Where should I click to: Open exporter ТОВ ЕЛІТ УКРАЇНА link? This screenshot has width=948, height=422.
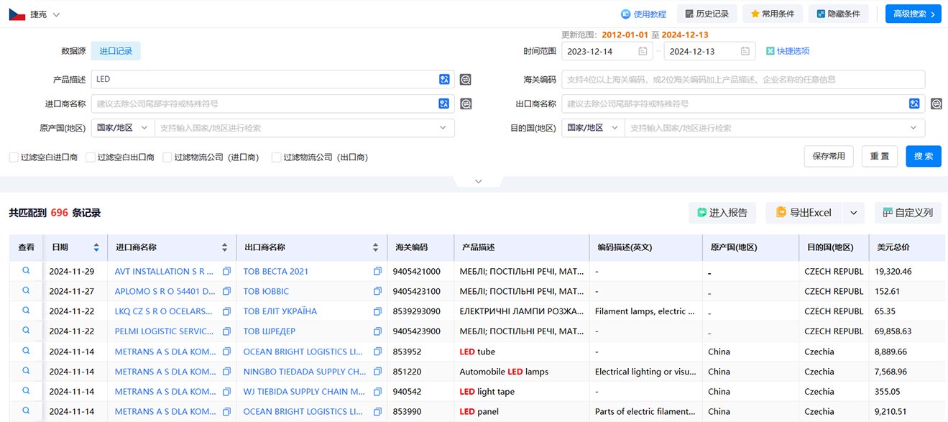coord(280,311)
